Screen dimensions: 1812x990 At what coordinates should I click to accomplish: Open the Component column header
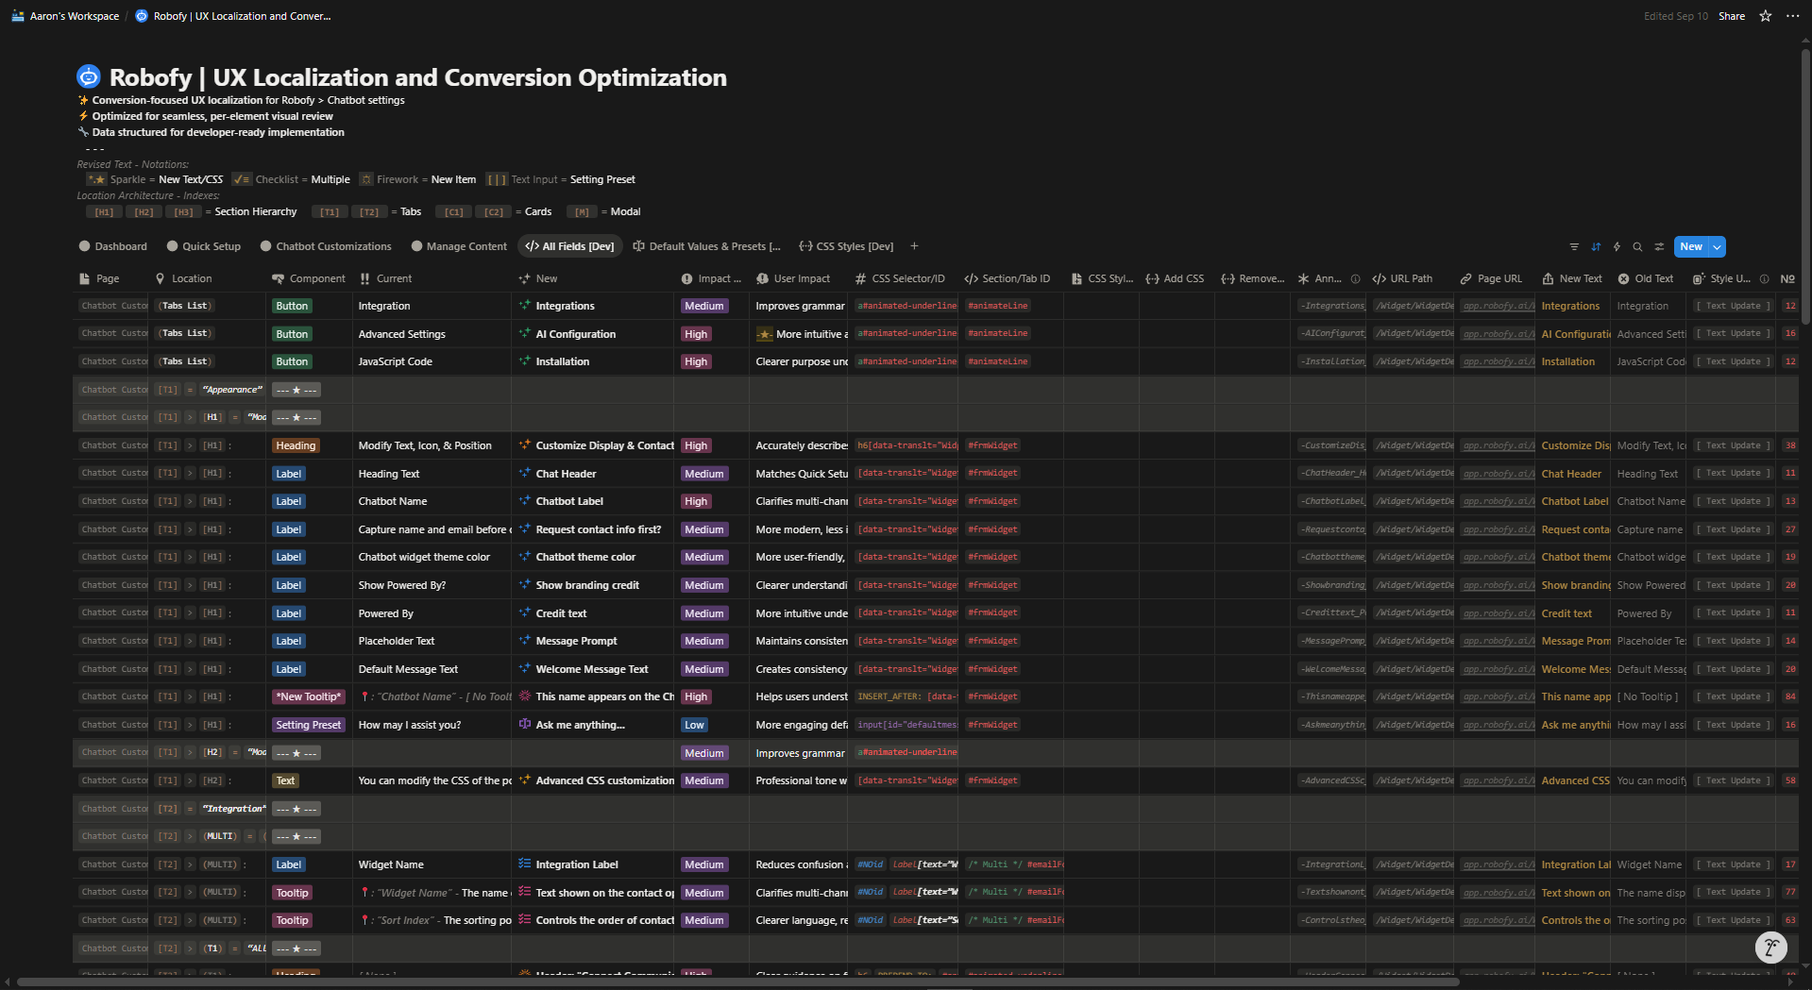click(309, 279)
